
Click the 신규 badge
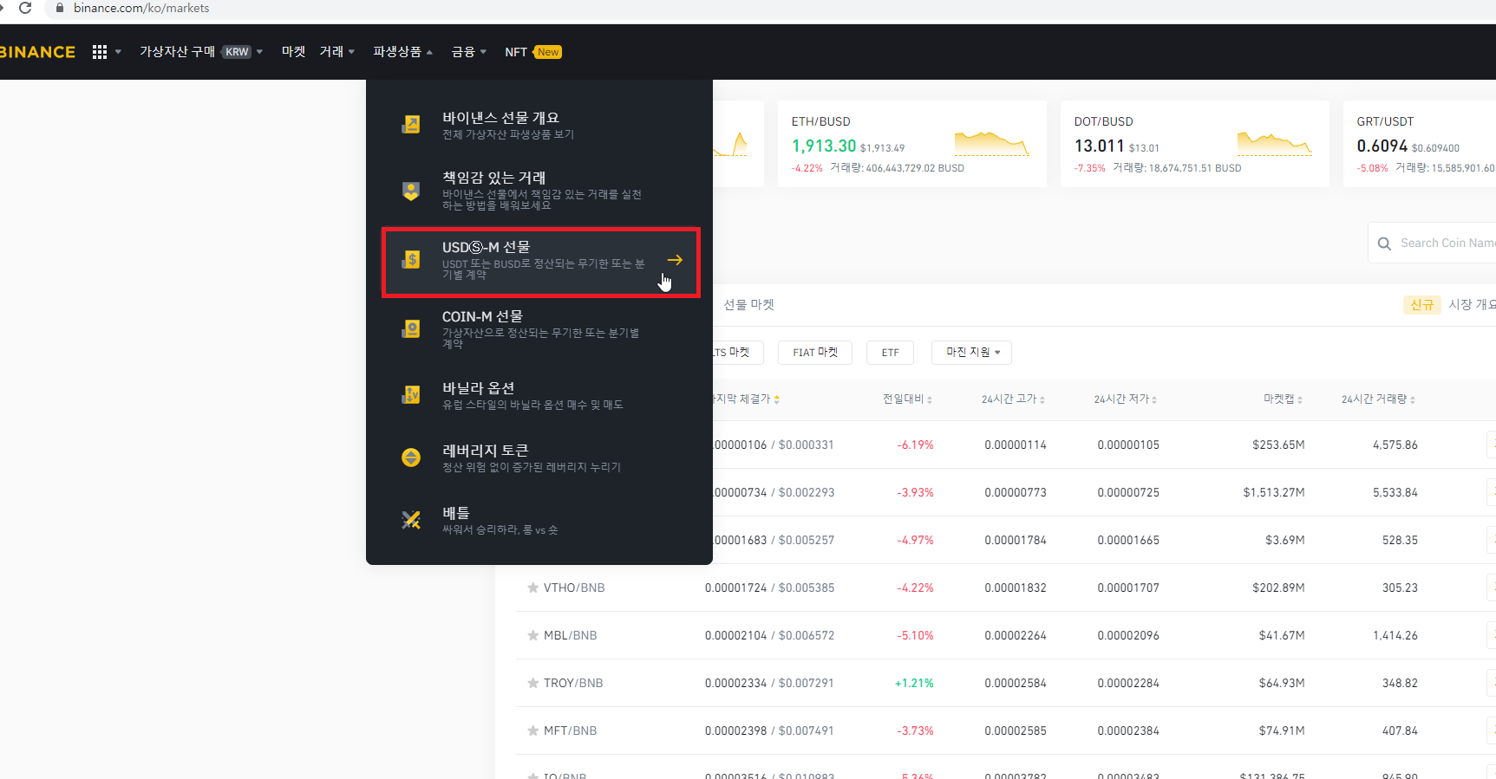click(x=1421, y=305)
